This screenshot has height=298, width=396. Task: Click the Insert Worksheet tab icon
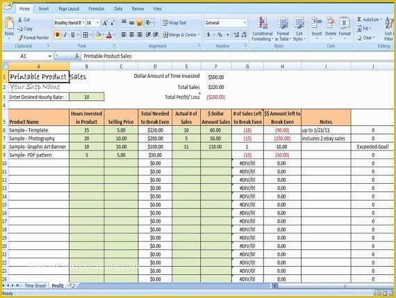(x=72, y=285)
